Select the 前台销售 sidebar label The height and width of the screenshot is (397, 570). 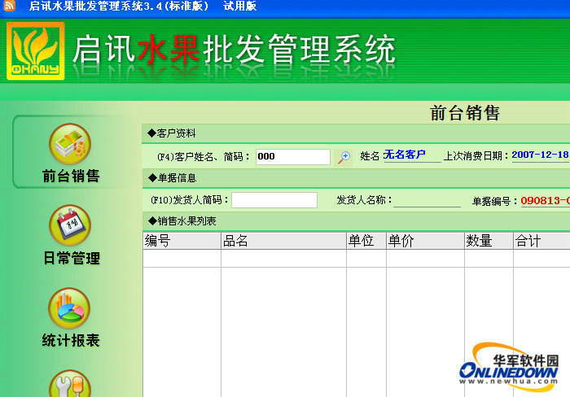click(x=71, y=177)
